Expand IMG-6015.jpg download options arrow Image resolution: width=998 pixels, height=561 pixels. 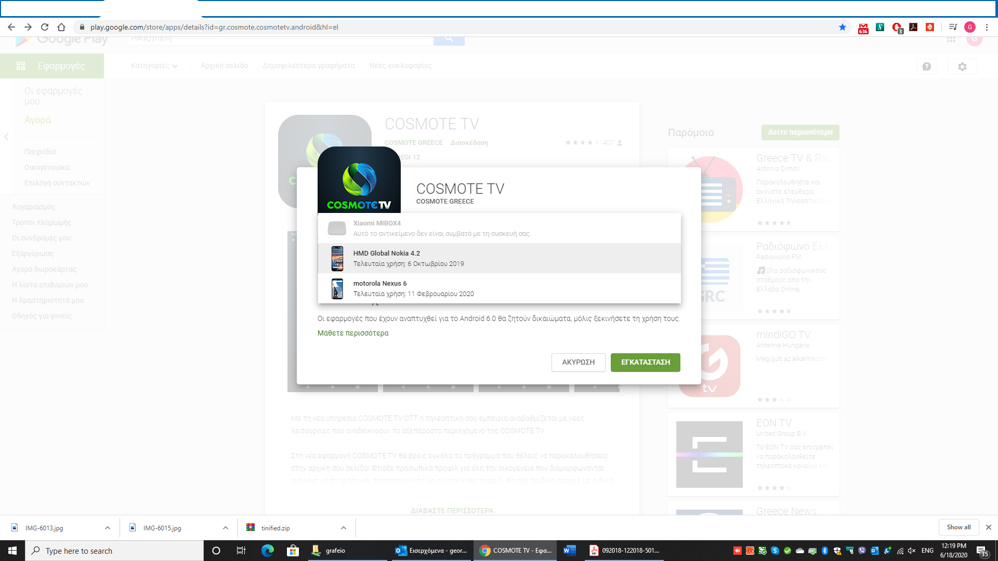226,528
